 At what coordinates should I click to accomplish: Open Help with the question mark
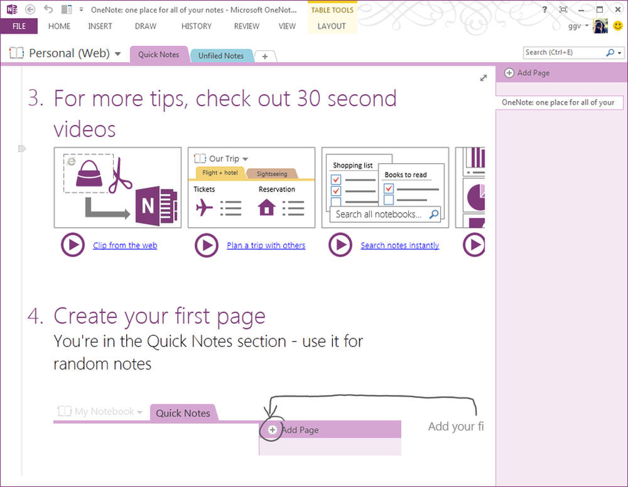point(544,9)
